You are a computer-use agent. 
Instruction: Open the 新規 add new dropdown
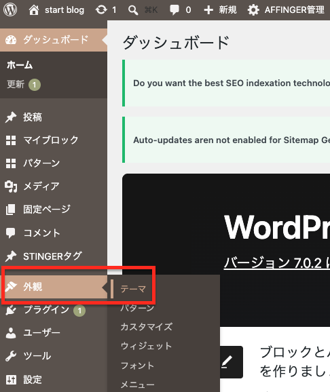[220, 10]
